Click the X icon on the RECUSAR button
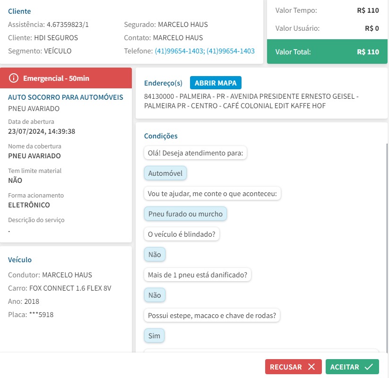 tap(311, 367)
